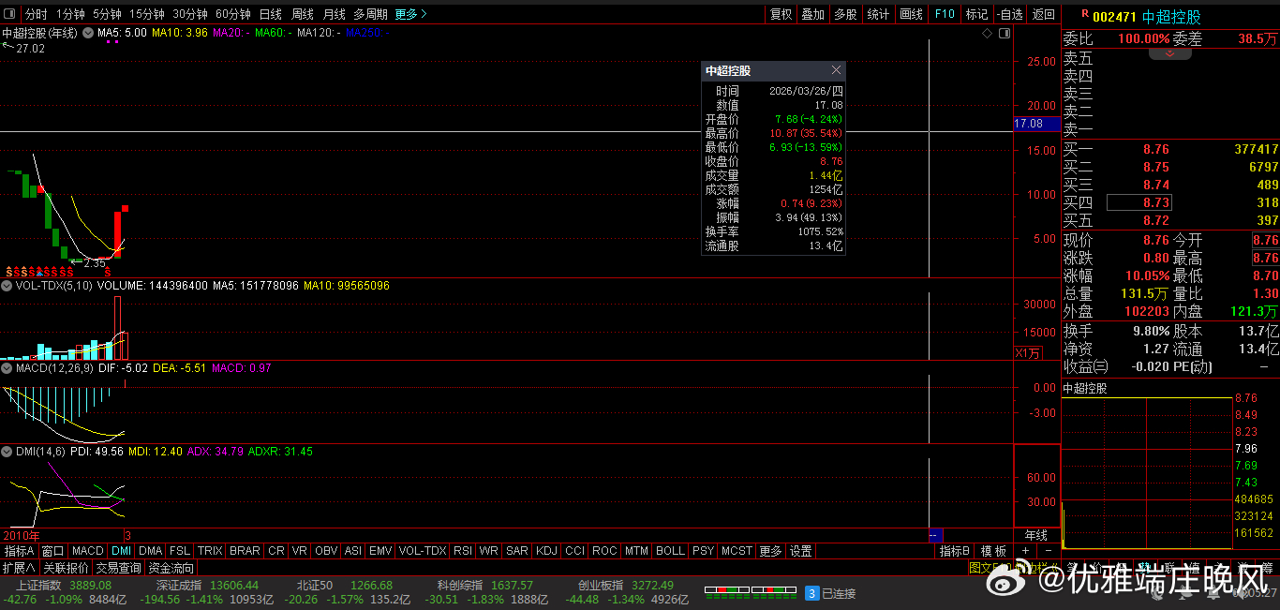Switch indicator to BOLL

pyautogui.click(x=670, y=551)
